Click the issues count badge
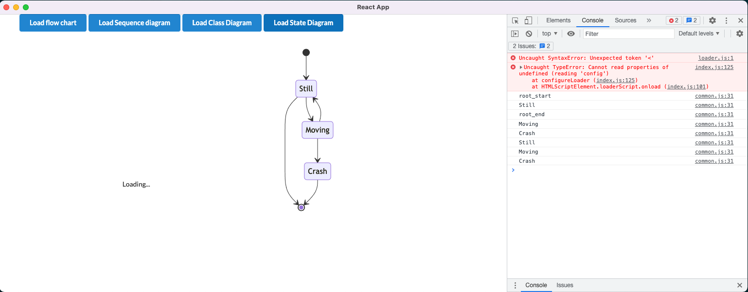This screenshot has height=292, width=748. point(691,20)
